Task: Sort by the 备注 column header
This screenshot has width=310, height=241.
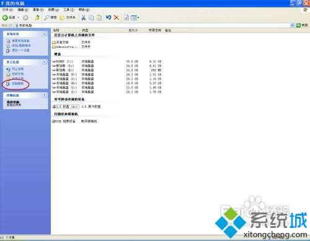Action: [x=168, y=30]
